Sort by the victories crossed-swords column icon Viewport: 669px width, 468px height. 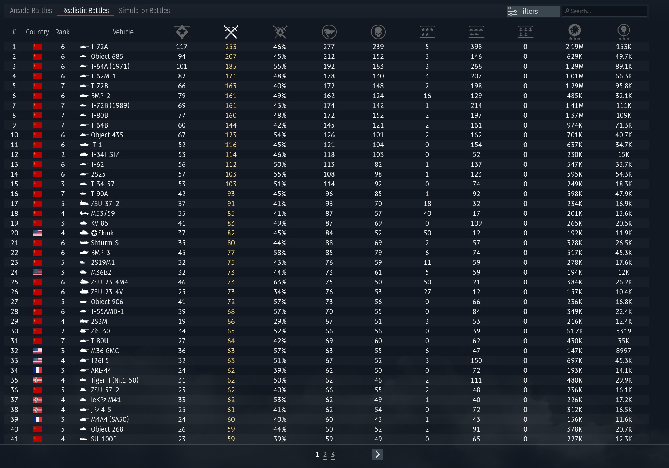click(x=231, y=32)
